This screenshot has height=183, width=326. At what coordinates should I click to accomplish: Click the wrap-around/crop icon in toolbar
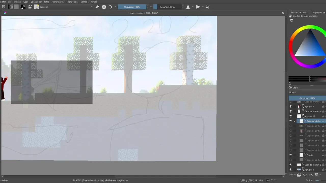(208, 7)
